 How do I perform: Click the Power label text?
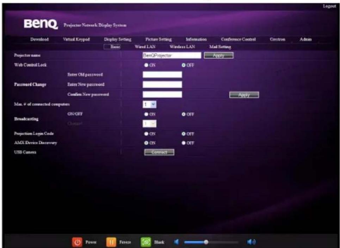pyautogui.click(x=91, y=242)
